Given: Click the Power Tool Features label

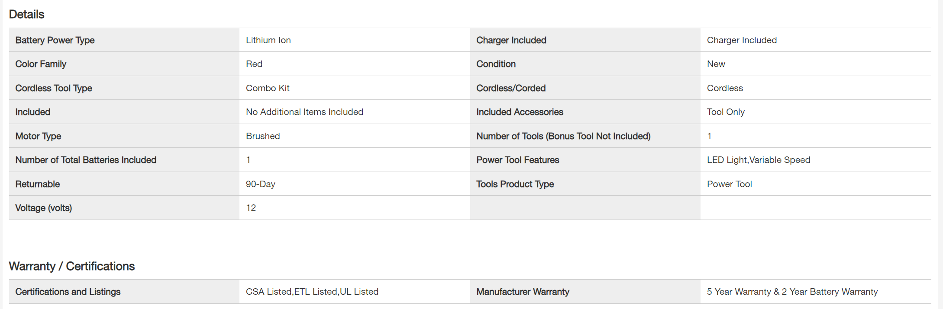Looking at the screenshot, I should [x=518, y=160].
